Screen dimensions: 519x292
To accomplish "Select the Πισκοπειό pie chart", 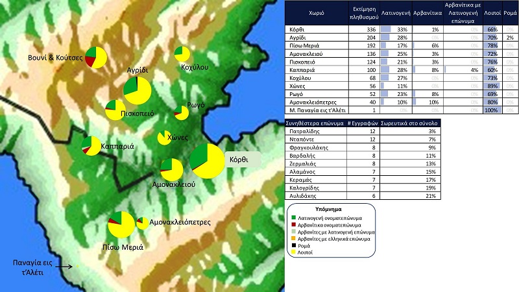I will [115, 109].
